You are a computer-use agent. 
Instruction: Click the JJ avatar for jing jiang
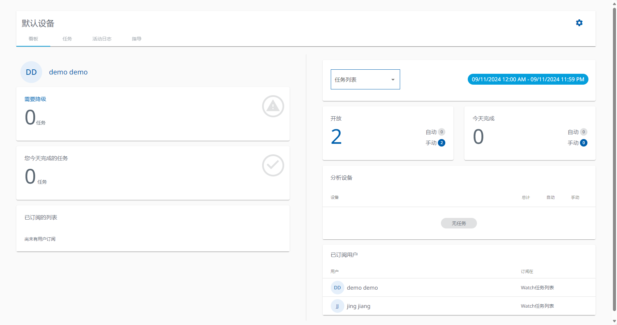(337, 306)
